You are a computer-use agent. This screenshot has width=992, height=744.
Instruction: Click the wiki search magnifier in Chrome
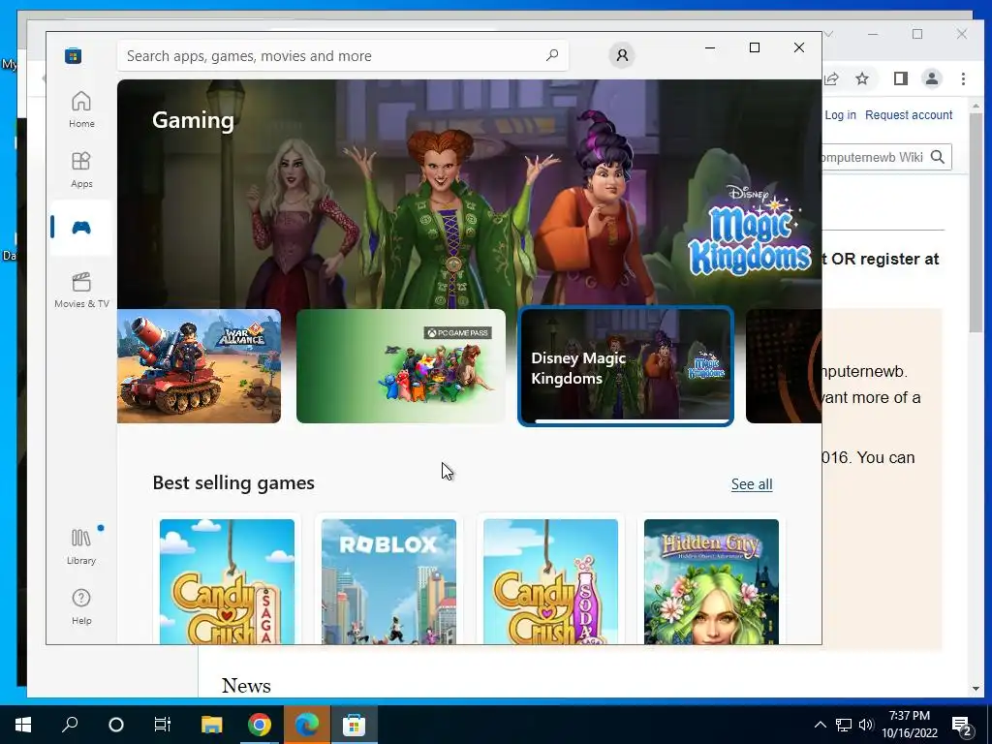[938, 157]
